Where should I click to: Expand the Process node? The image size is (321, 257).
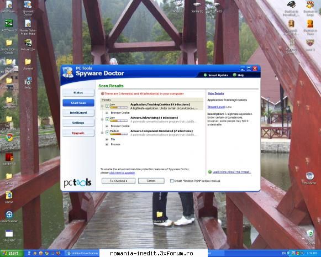click(x=107, y=144)
